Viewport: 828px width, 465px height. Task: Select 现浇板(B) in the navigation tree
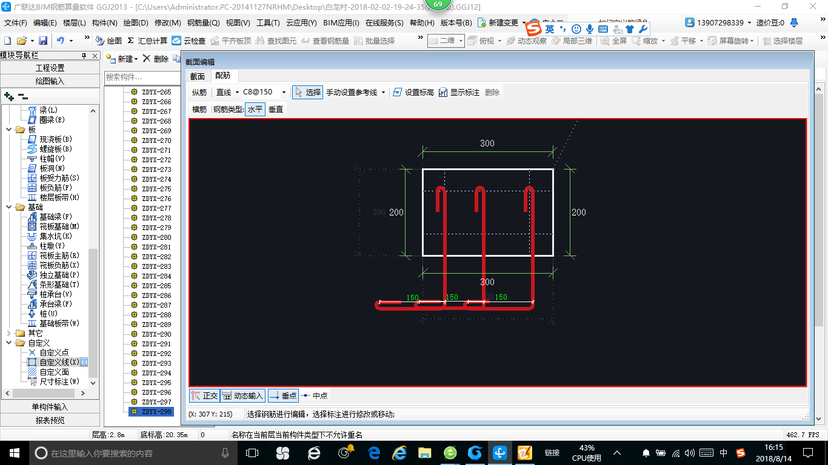point(50,139)
